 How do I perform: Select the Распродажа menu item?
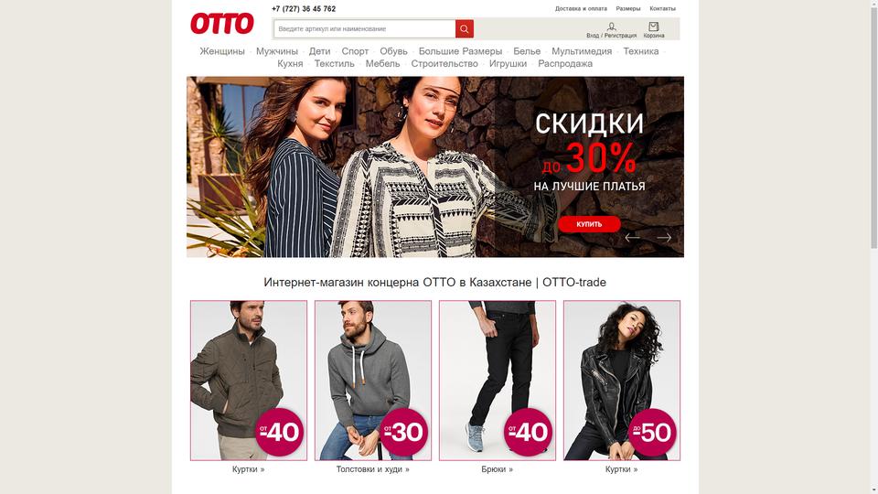565,63
